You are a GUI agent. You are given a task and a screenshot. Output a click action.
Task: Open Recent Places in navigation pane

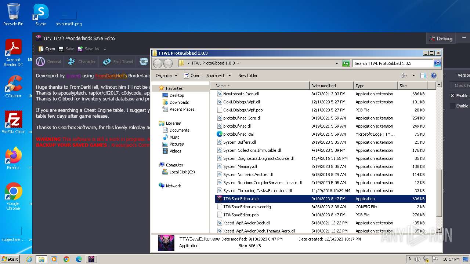tap(182, 109)
